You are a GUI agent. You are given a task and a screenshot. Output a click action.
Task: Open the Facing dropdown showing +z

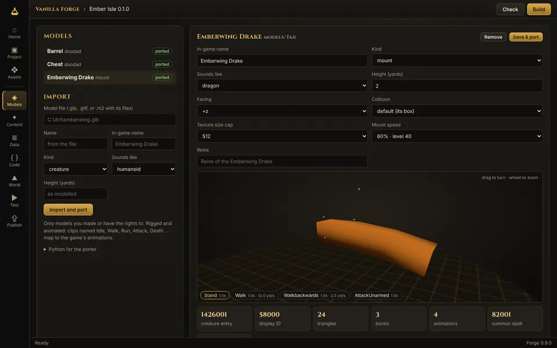282,111
